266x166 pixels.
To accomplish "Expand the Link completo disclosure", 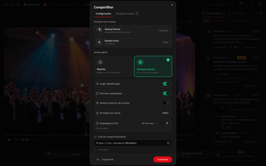I will (101, 150).
